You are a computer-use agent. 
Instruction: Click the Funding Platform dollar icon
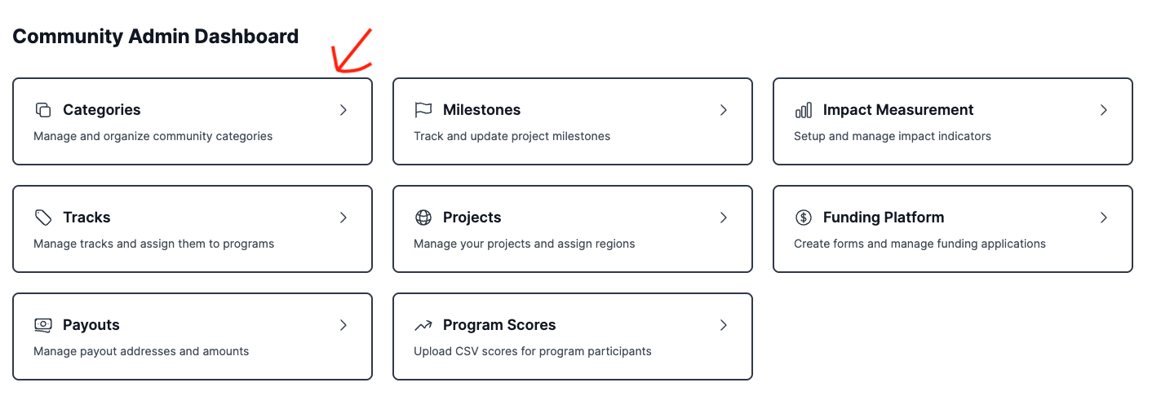pos(804,218)
